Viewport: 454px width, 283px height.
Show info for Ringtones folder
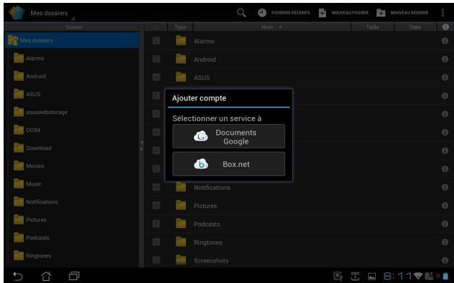[x=445, y=242]
